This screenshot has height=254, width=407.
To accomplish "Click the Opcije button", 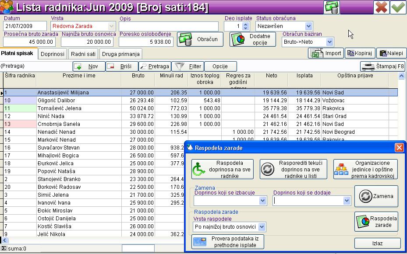I will click(220, 66).
